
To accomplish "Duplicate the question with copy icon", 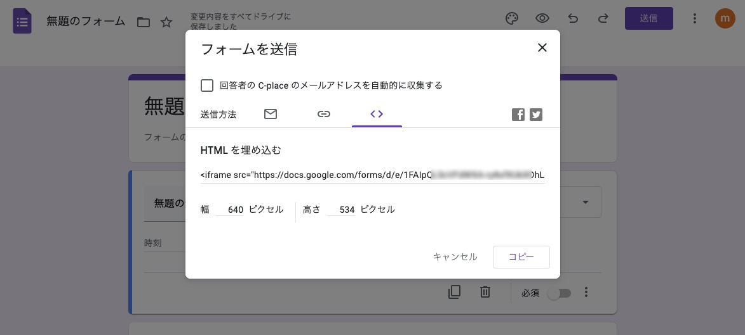I will coord(454,292).
